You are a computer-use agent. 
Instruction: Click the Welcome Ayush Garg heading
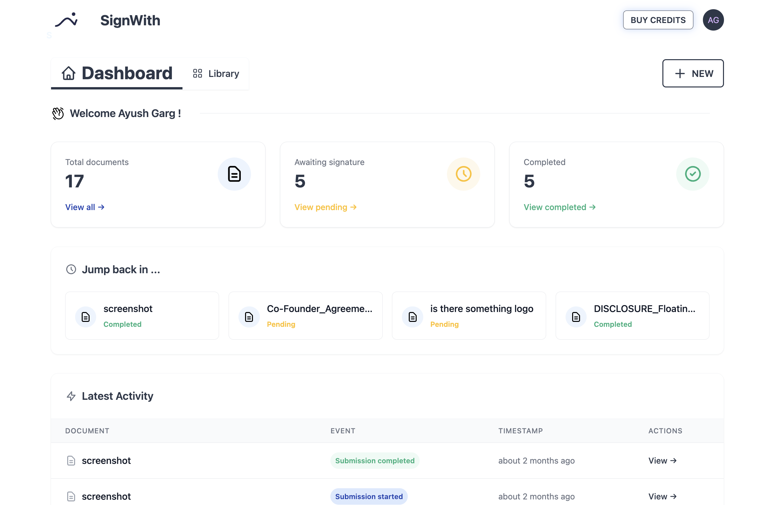click(x=125, y=113)
